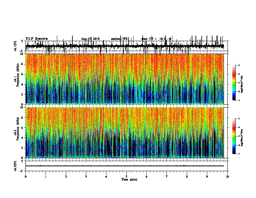Click the ch.2 "Frequency (kHz)" axis label
The image size is (256, 198).
click(x=18, y=129)
